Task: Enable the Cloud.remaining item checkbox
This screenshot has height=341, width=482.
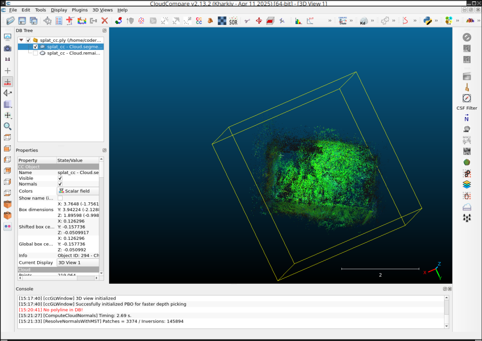Action: click(35, 53)
